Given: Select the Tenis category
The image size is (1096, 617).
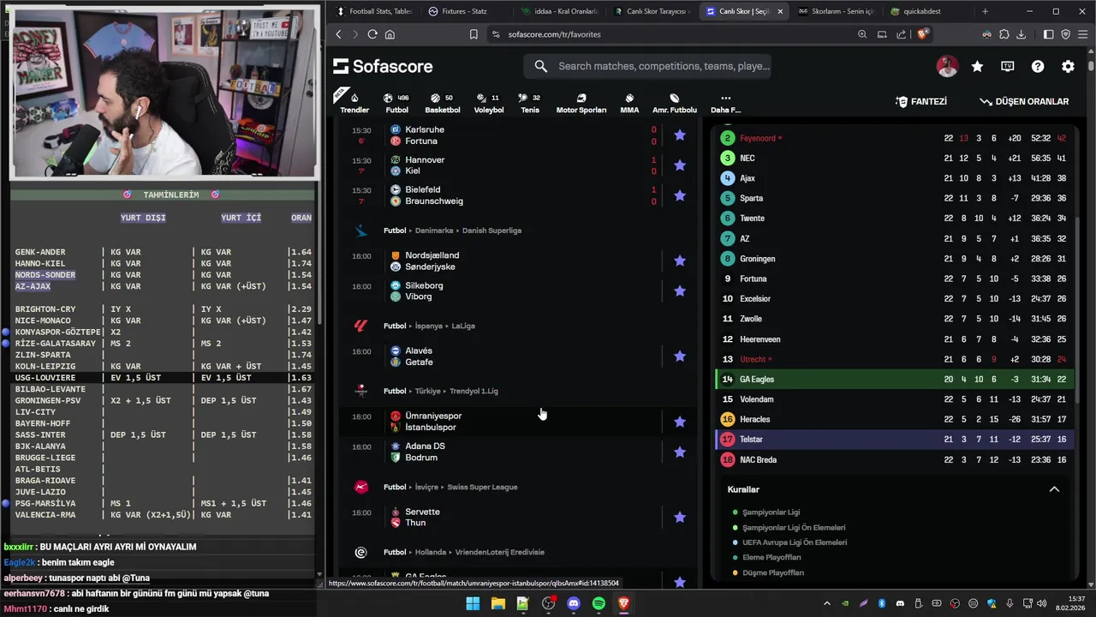Looking at the screenshot, I should pyautogui.click(x=530, y=103).
